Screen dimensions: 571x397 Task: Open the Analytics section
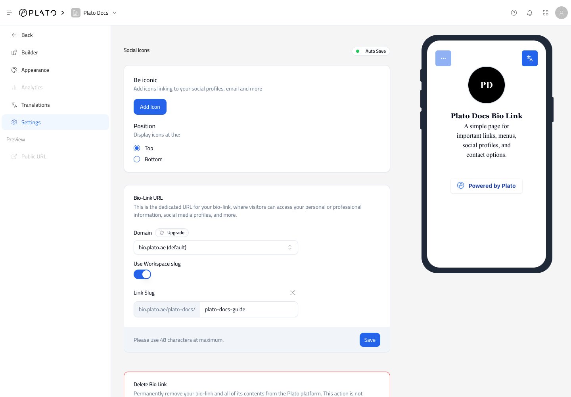pyautogui.click(x=55, y=87)
